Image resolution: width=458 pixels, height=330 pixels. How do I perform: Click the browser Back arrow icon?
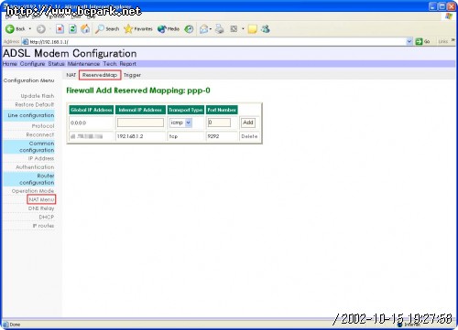pyautogui.click(x=10, y=29)
